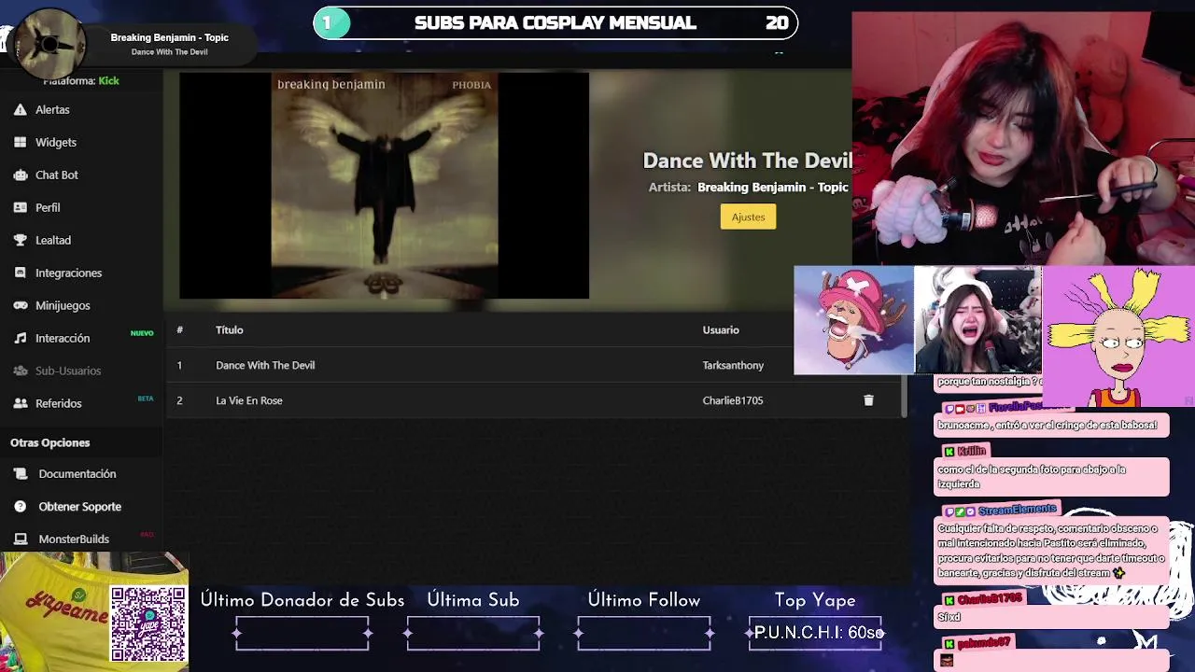Click the Último Follow box
This screenshot has height=672, width=1195.
pyautogui.click(x=644, y=633)
